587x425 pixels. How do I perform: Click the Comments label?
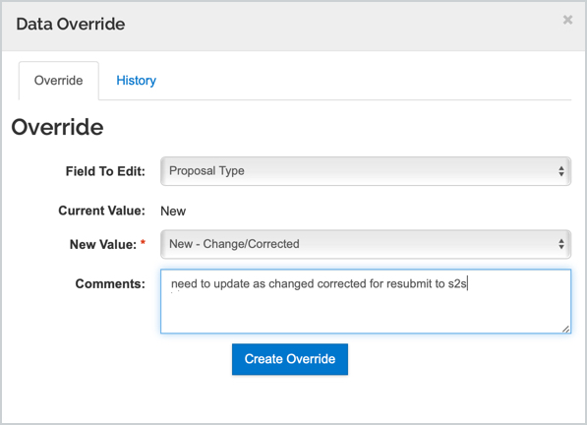110,284
